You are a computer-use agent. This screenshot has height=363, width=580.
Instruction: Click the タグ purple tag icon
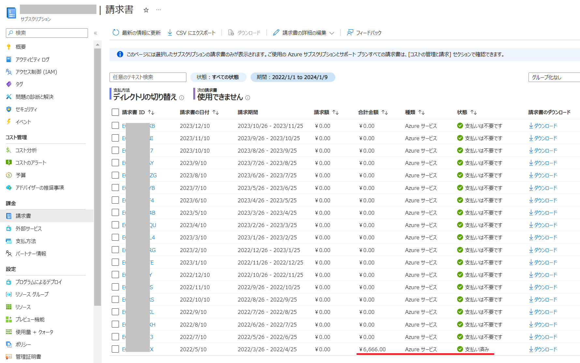coord(9,84)
